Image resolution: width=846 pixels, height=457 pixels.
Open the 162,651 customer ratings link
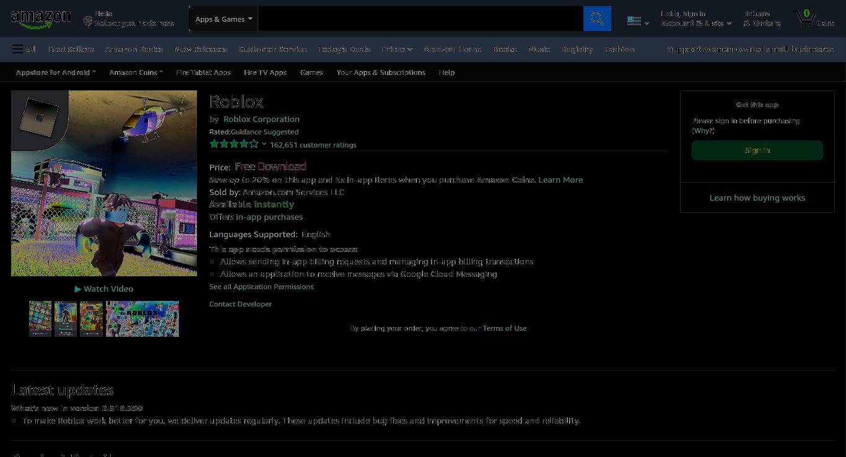coord(313,145)
